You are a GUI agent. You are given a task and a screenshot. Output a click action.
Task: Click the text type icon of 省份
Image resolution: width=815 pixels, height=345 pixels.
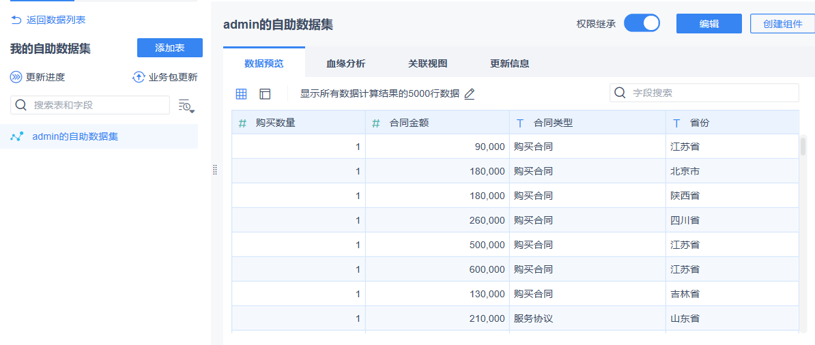click(x=676, y=123)
